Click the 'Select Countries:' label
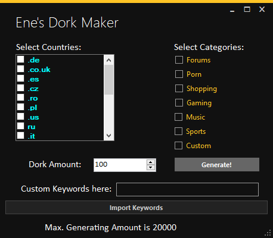The image size is (273, 238). 49,47
